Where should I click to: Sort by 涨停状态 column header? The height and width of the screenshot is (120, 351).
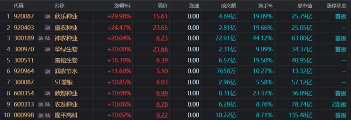[x=337, y=5]
